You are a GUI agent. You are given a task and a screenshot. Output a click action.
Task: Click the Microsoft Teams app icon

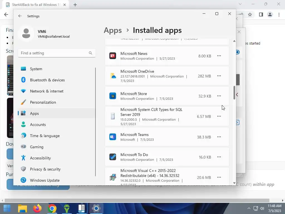113,137
